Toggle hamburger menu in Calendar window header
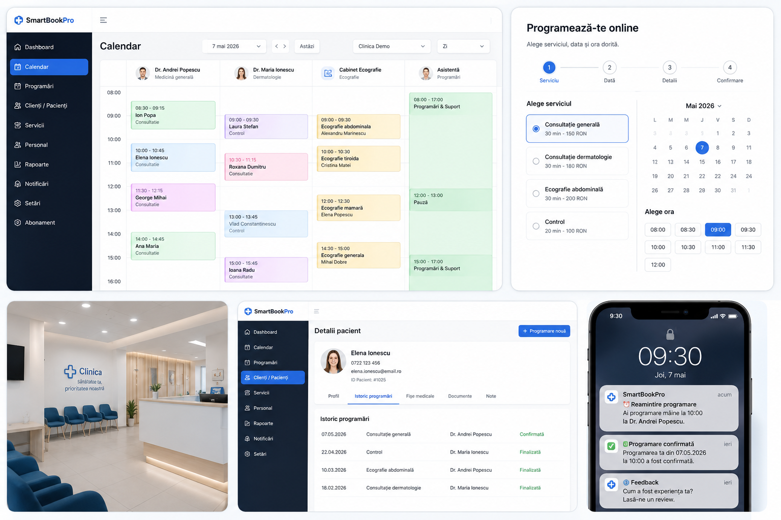Viewport: 781px width, 520px height. tap(103, 20)
